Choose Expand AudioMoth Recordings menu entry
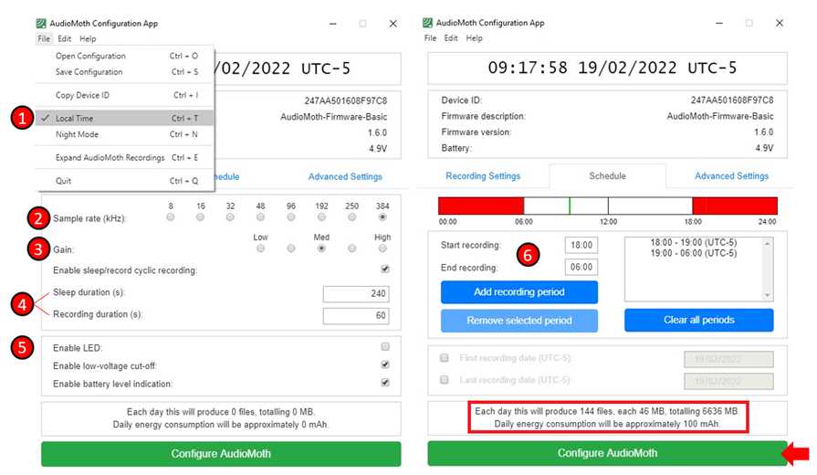The image size is (817, 475). point(125,157)
